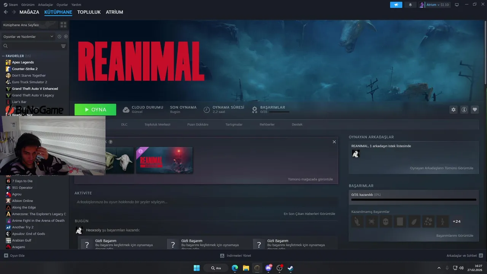The height and width of the screenshot is (274, 487).
Task: Go back with the left arrow
Action: (6, 12)
